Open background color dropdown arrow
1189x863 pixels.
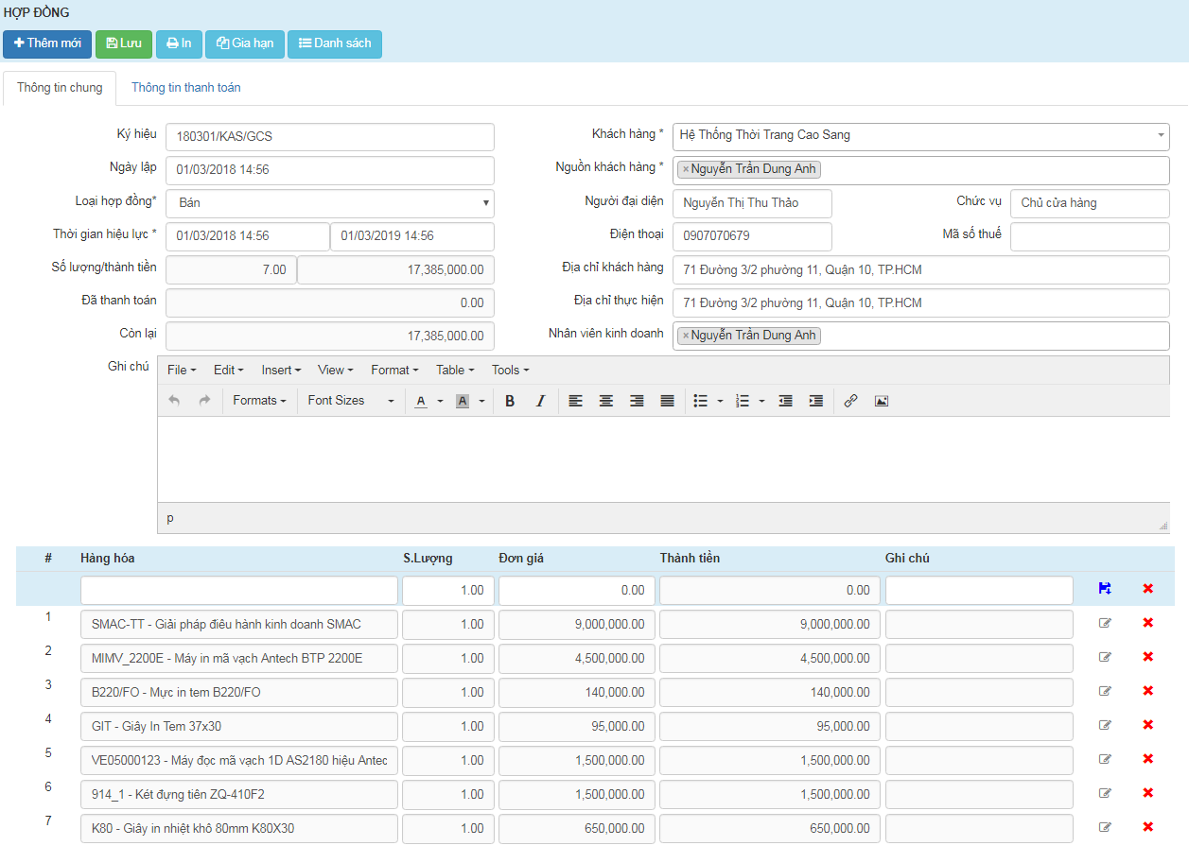pos(481,401)
